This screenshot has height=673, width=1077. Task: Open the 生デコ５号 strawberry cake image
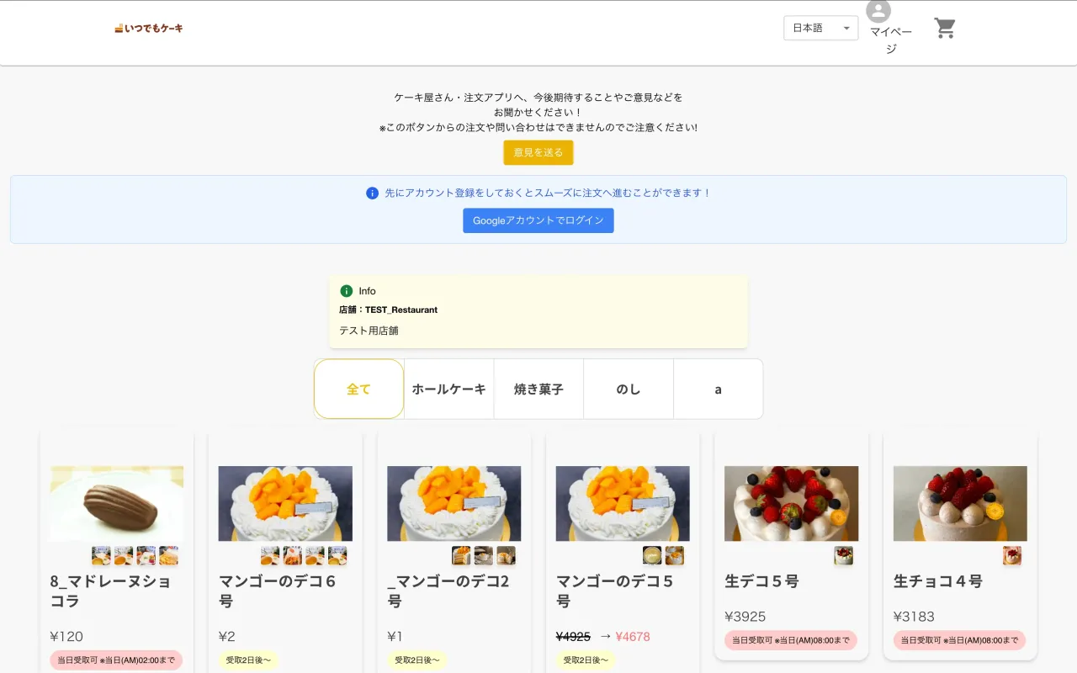coord(791,503)
